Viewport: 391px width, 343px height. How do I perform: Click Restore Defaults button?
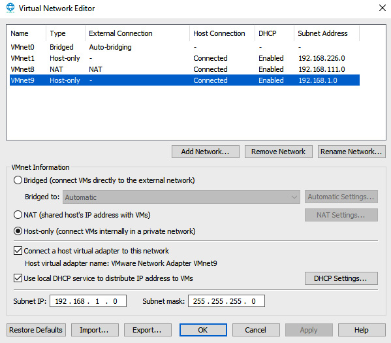click(36, 330)
